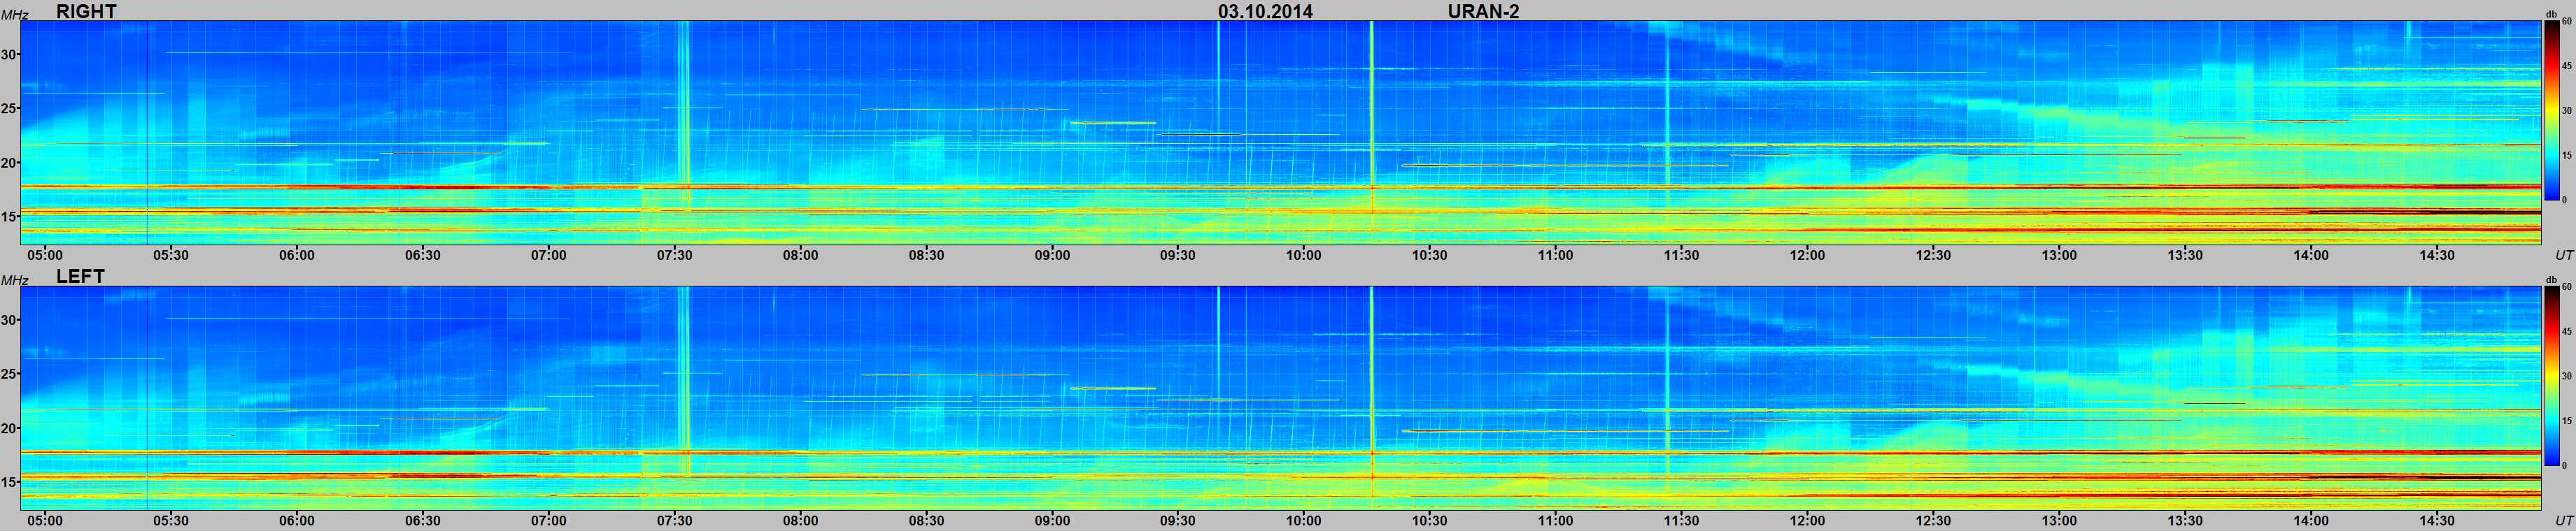
Task: Click the 30 MHz tick label on RIGHT panel
Action: (9, 55)
